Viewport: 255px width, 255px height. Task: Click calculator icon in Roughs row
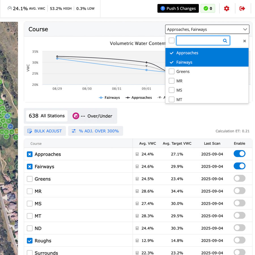(137, 241)
